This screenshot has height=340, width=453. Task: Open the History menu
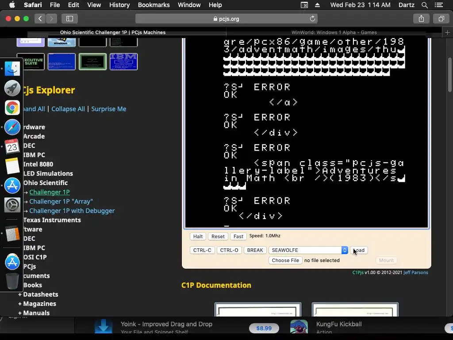click(119, 5)
